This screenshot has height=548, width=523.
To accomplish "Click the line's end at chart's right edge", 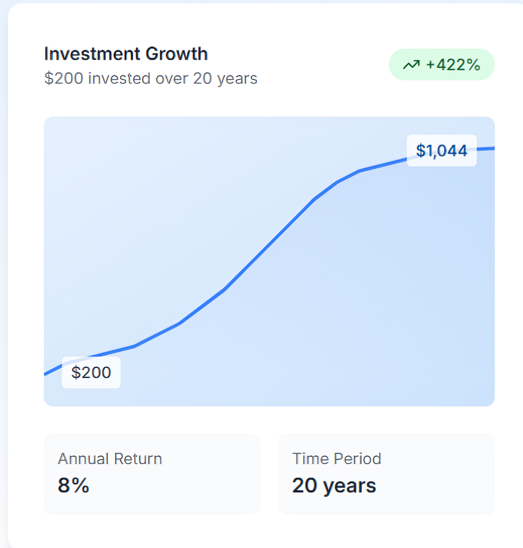I will (x=492, y=148).
